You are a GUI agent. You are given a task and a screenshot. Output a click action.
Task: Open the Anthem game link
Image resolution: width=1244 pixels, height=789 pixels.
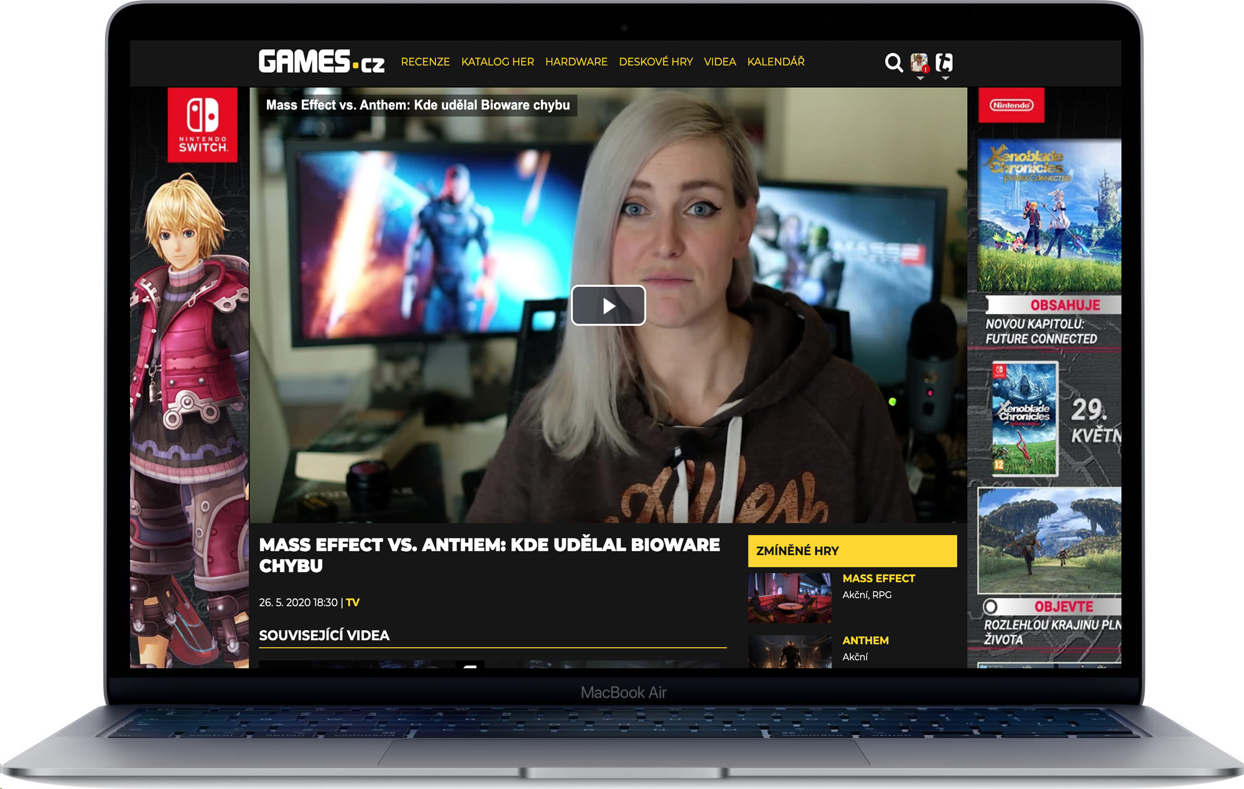pos(865,640)
